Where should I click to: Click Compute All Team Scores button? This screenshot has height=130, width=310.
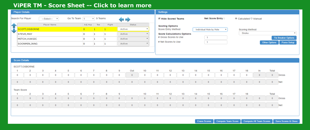coord(257,121)
